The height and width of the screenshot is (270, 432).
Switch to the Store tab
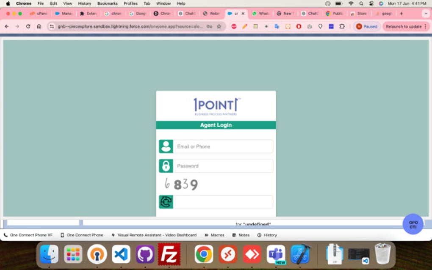[358, 14]
